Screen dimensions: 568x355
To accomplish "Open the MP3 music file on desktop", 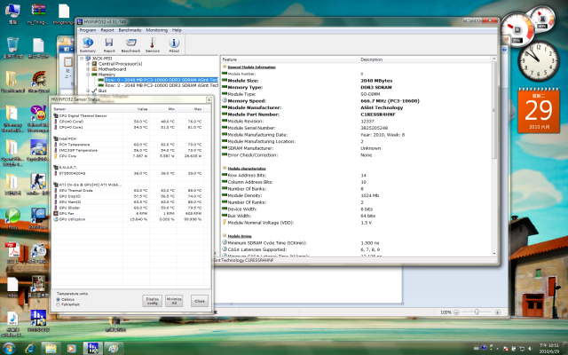I will 12,322.
